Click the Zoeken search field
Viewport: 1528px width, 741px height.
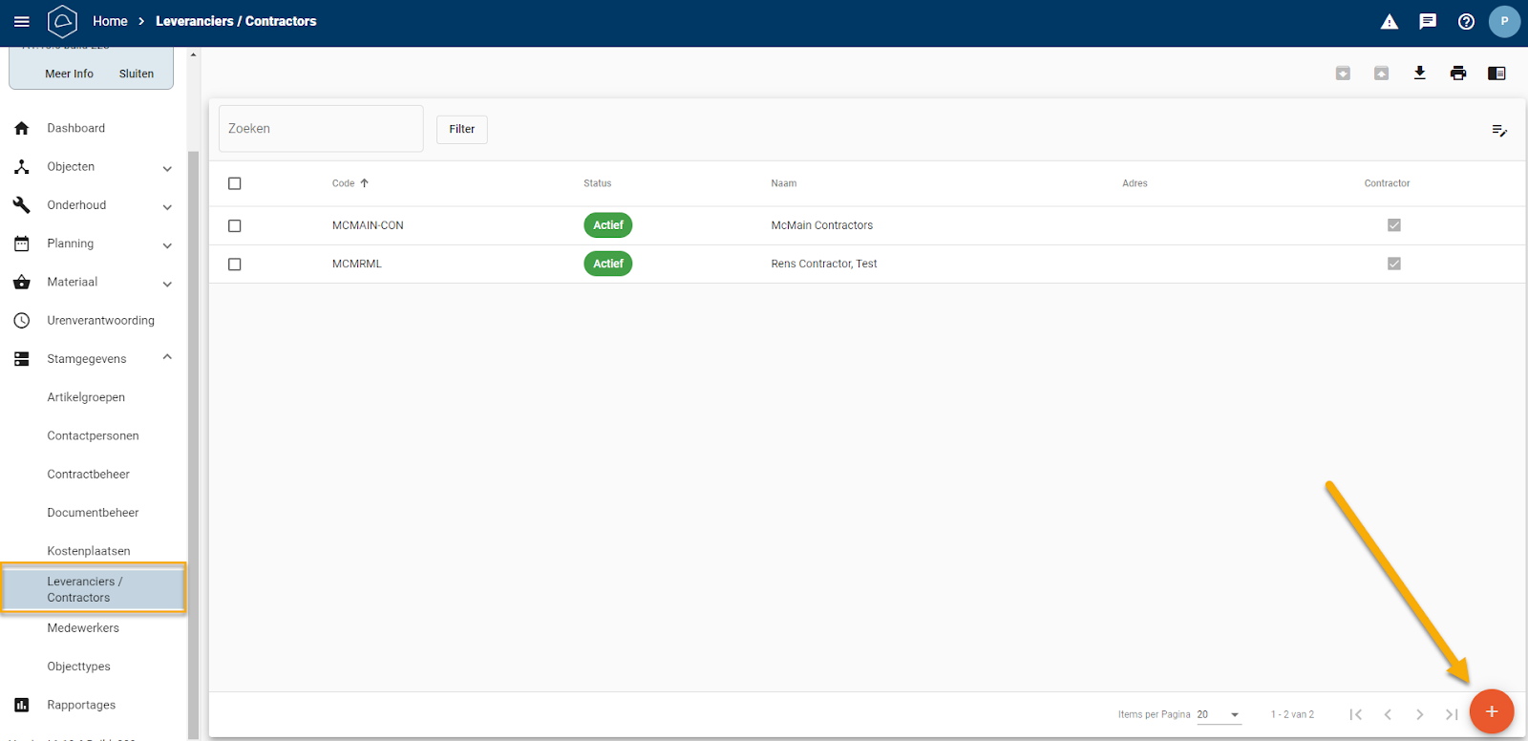321,129
